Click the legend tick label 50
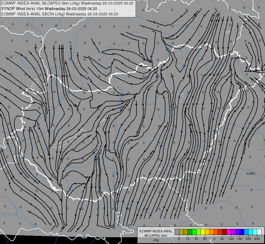Viewport: 265px width, 244px height. point(205,239)
